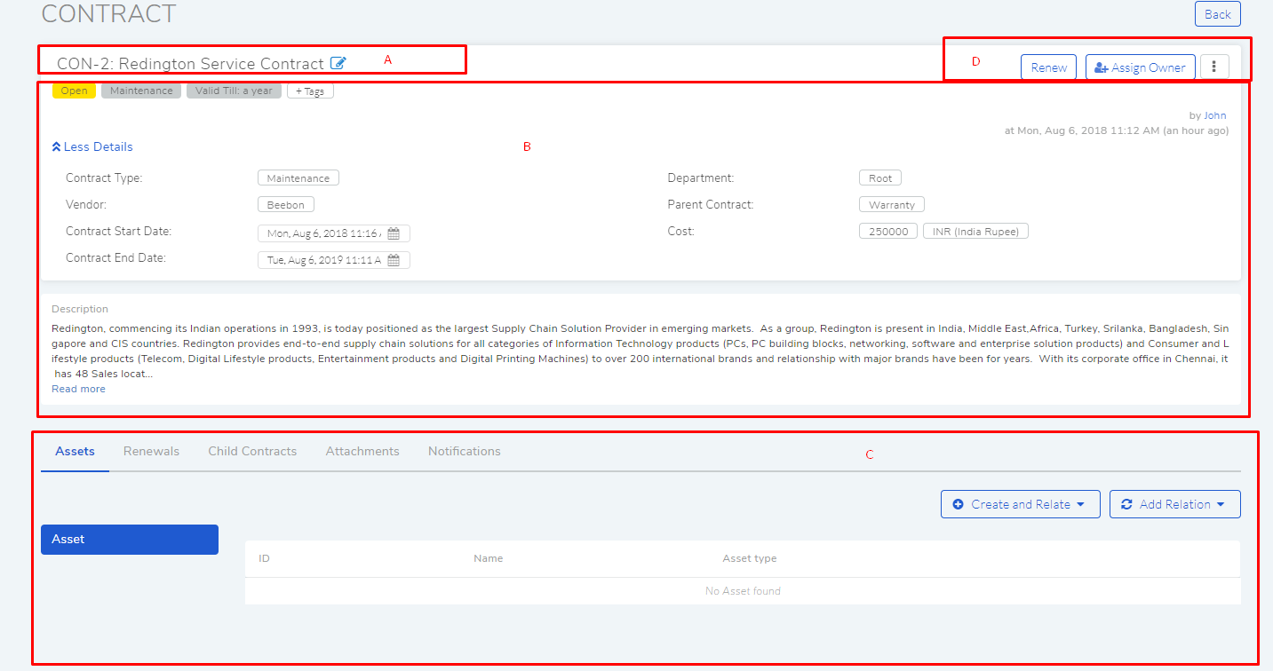Open currency dropdown INR (India Rupee)

click(x=976, y=231)
